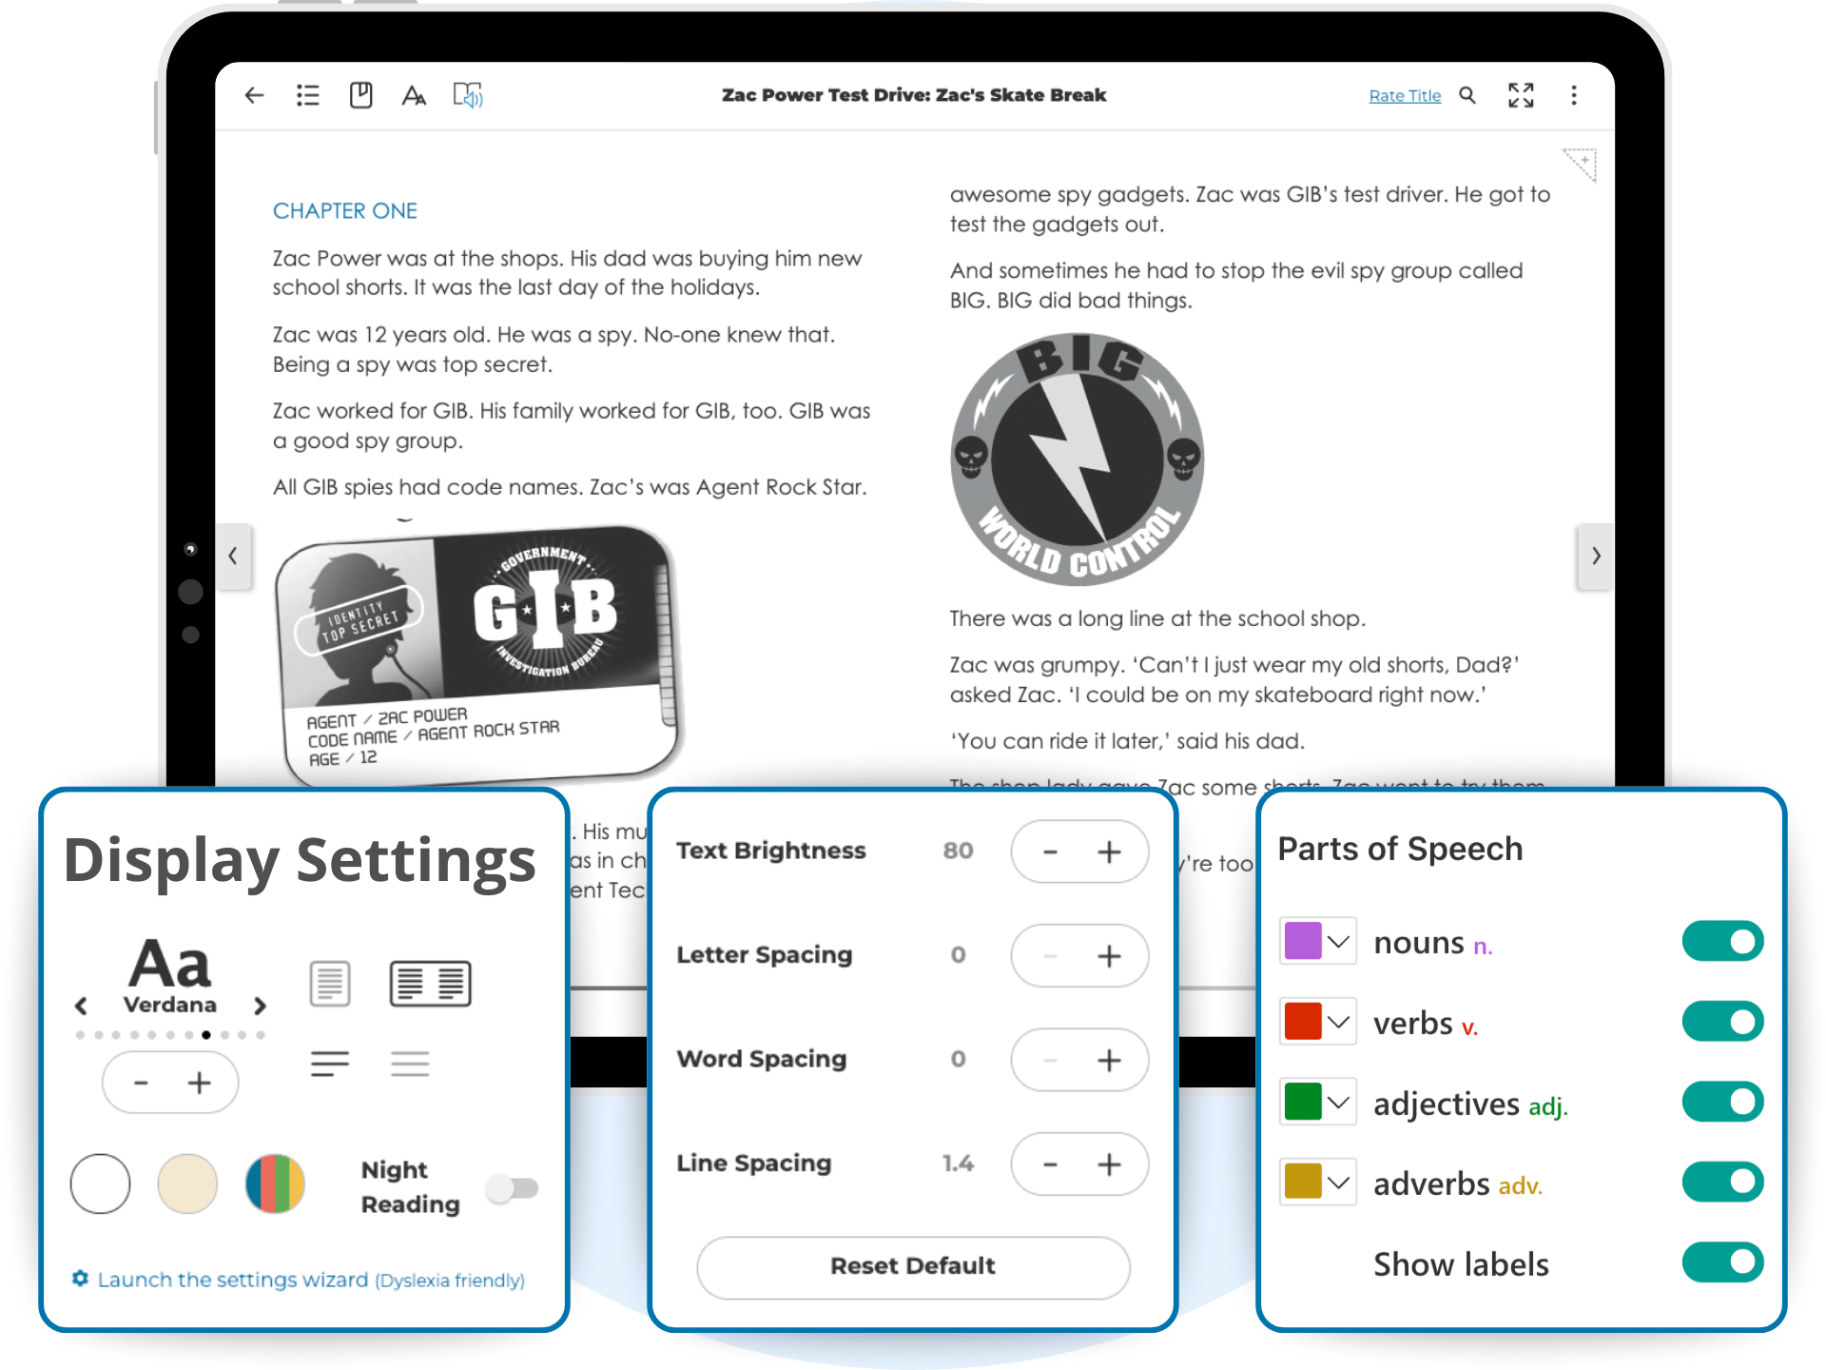Click the BIG World Control logo image
Screen dimensions: 1826x1370
[1077, 459]
